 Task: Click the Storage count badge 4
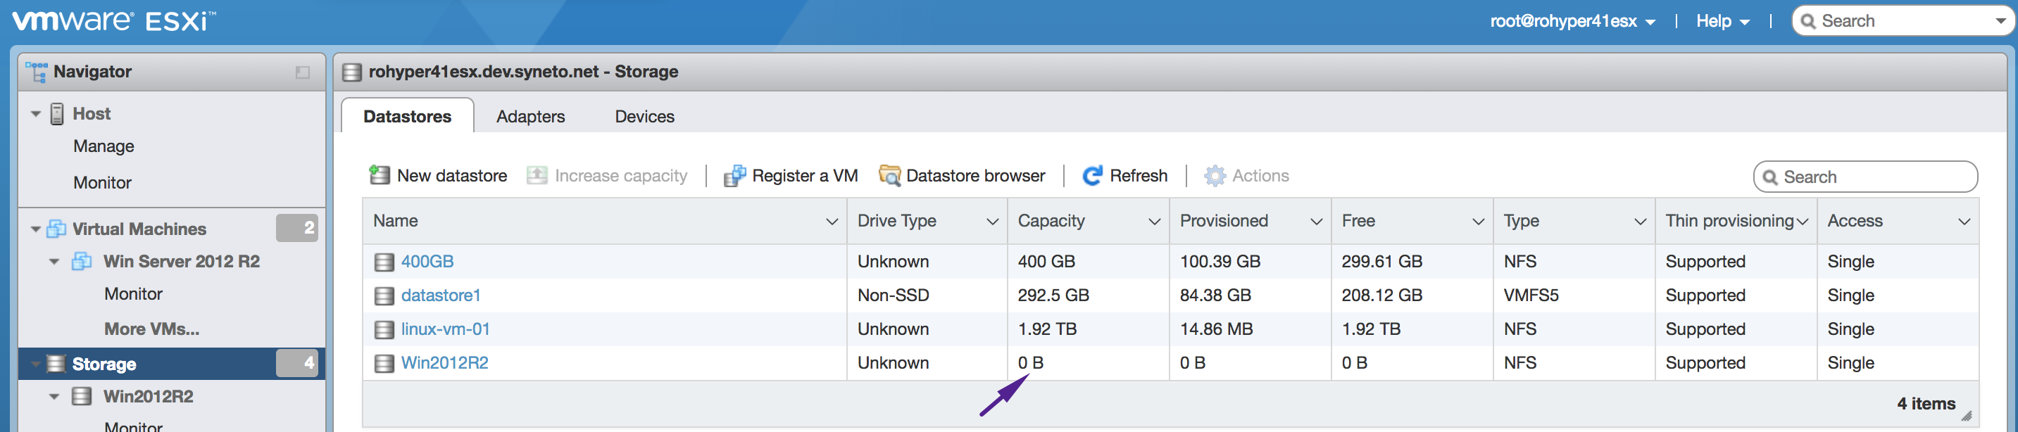point(297,363)
